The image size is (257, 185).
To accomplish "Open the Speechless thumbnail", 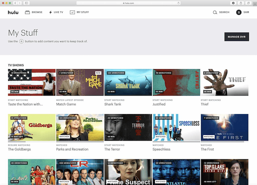I will (x=176, y=127).
